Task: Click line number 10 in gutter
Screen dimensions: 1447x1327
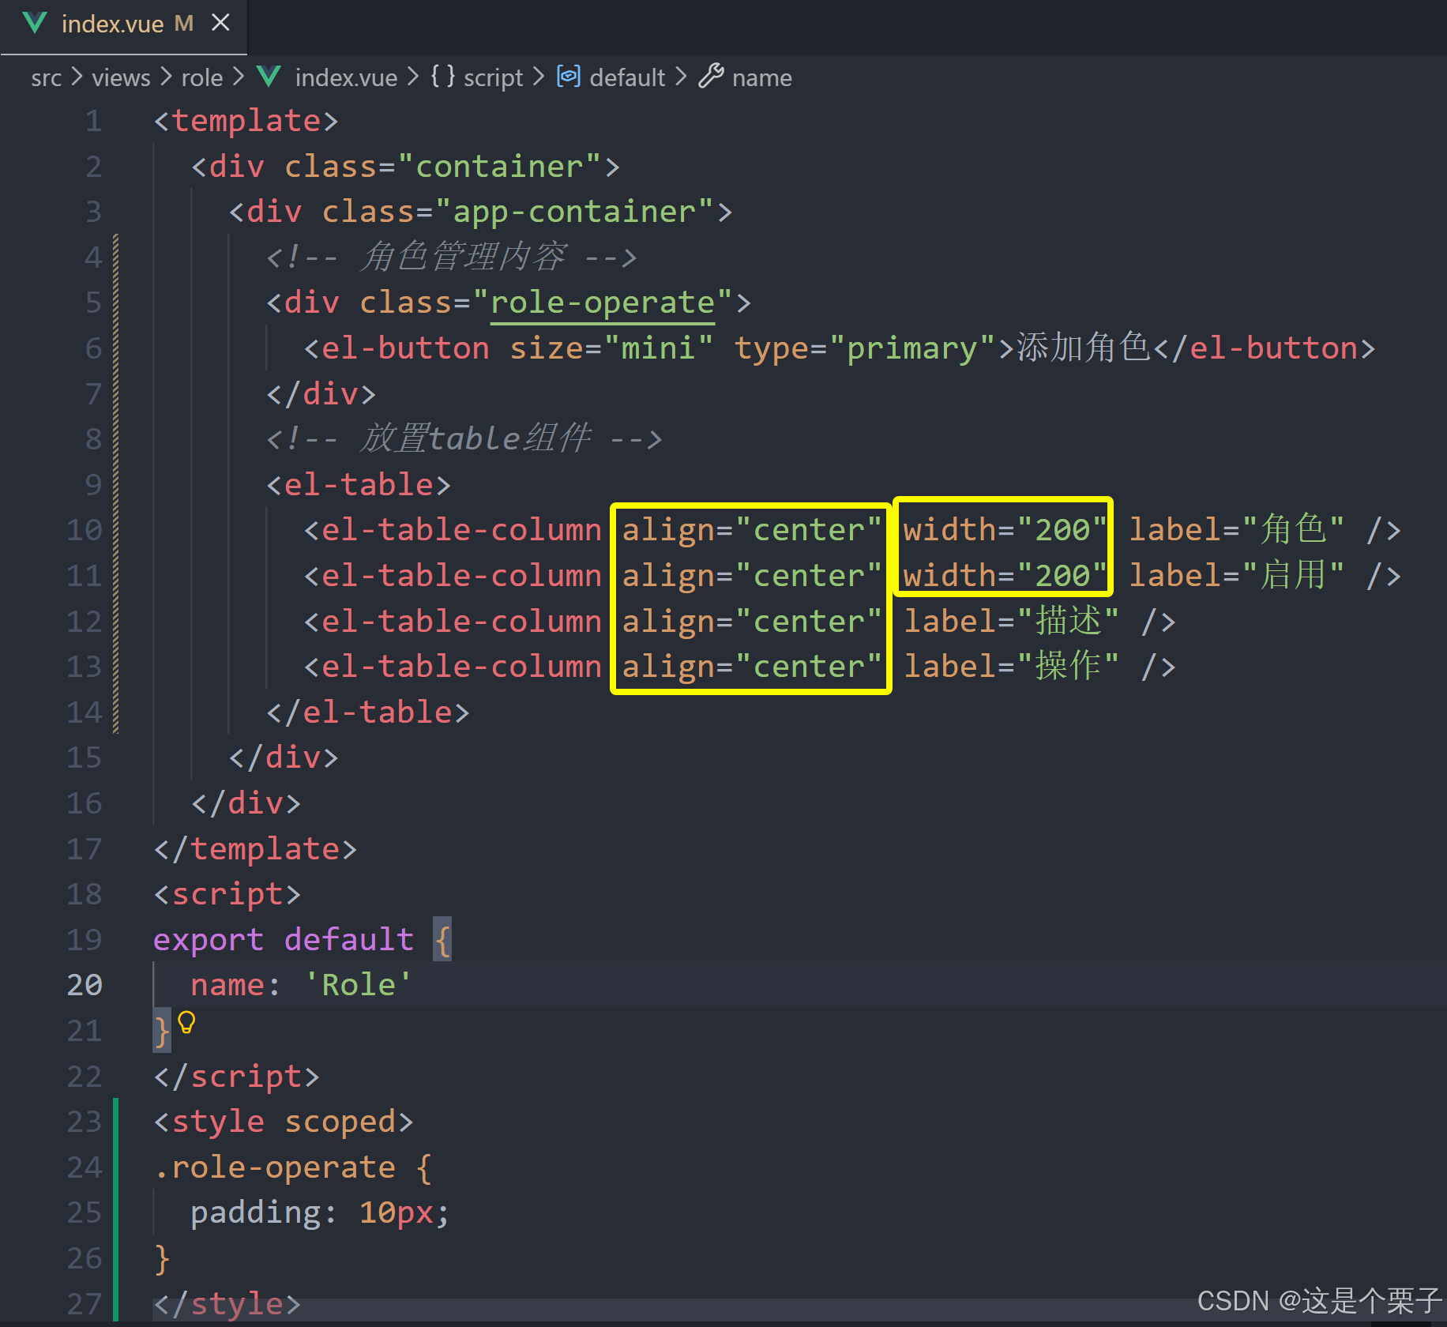Action: tap(85, 530)
